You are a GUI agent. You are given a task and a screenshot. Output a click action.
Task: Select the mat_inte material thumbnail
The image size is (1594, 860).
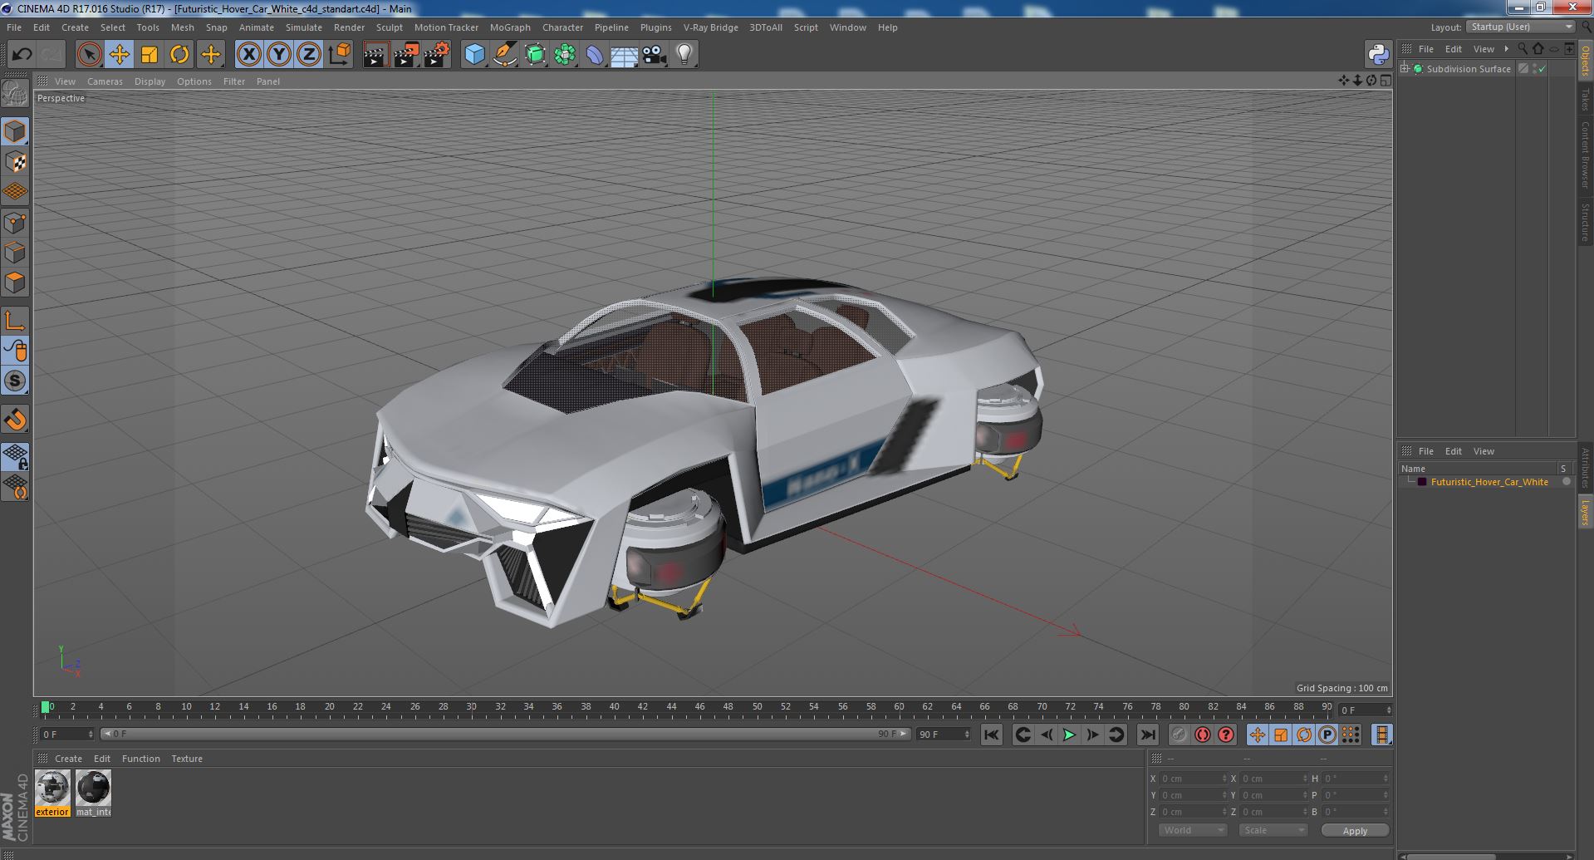[x=93, y=788]
